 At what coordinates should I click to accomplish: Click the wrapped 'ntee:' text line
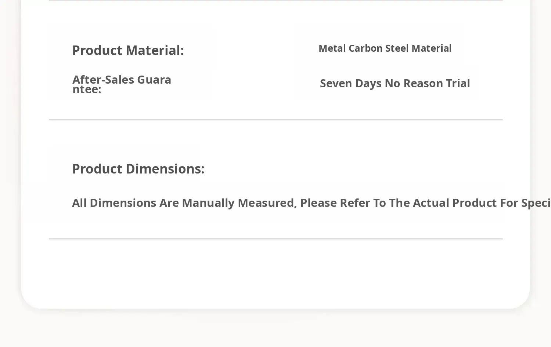(x=87, y=90)
